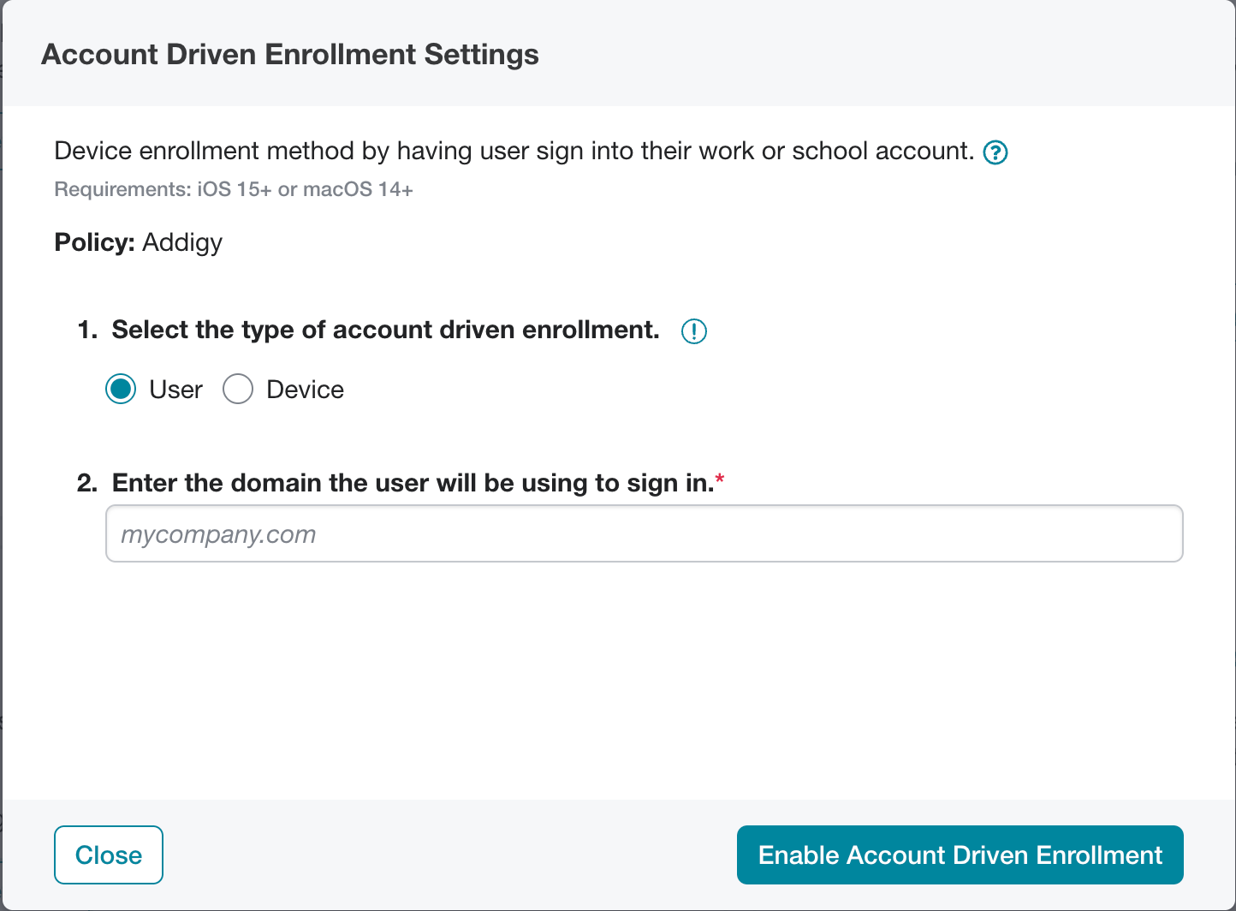The height and width of the screenshot is (911, 1236).
Task: Click 'Requirements: iOS 15+ or macOS 14+' text
Action: coord(234,190)
